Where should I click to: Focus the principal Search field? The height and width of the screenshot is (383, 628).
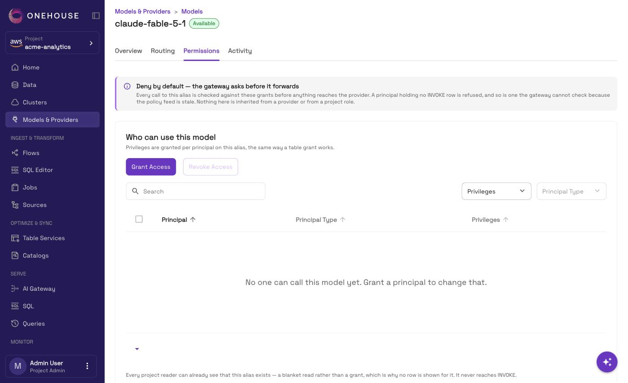196,191
